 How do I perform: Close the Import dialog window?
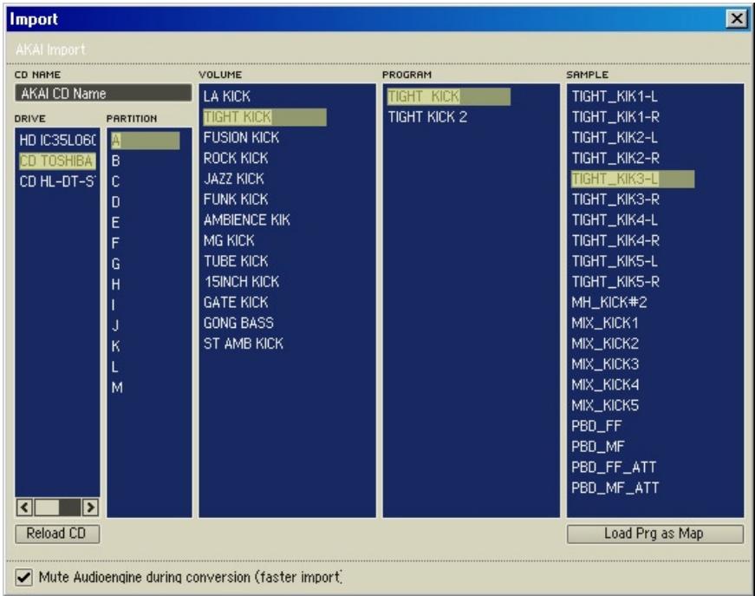tap(737, 18)
